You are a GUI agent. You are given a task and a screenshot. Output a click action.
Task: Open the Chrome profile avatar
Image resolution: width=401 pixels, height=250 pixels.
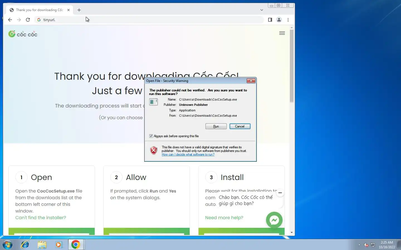(279, 20)
